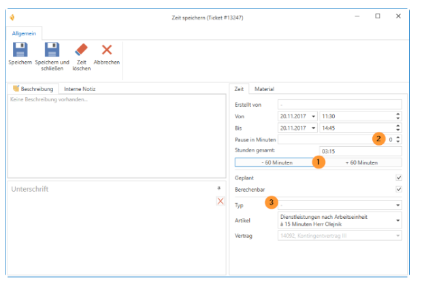Click Speichern und schließen icon
This screenshot has height=293, width=422.
52,50
